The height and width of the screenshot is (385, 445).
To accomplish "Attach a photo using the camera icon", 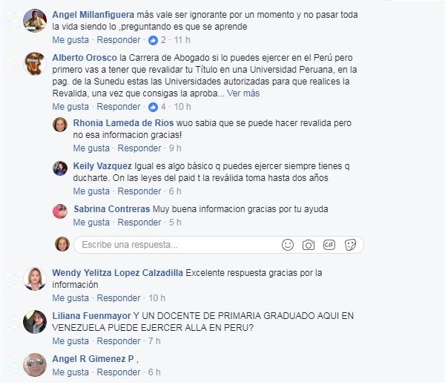I will click(x=309, y=245).
